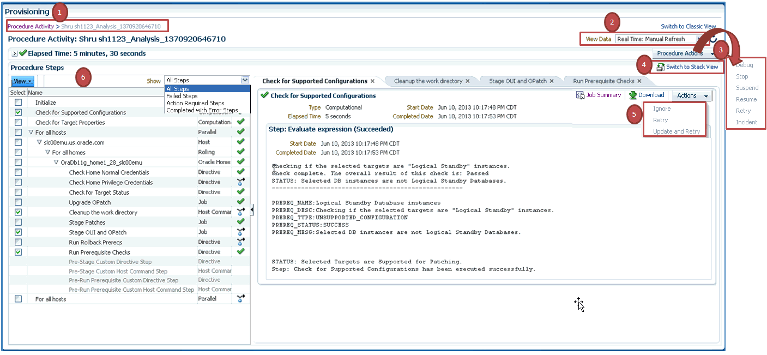Open the Switch to Classic View link
Screen dimensions: 767x355
click(689, 26)
